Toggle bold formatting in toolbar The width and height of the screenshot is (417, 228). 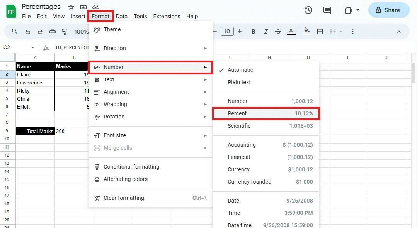pyautogui.click(x=253, y=32)
